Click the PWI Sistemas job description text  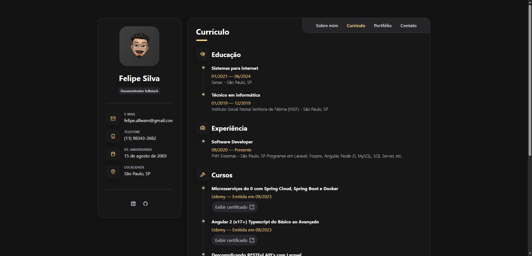[x=307, y=156]
